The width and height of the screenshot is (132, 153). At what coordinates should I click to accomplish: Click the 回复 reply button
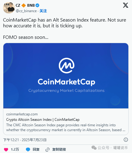tap(36, 149)
